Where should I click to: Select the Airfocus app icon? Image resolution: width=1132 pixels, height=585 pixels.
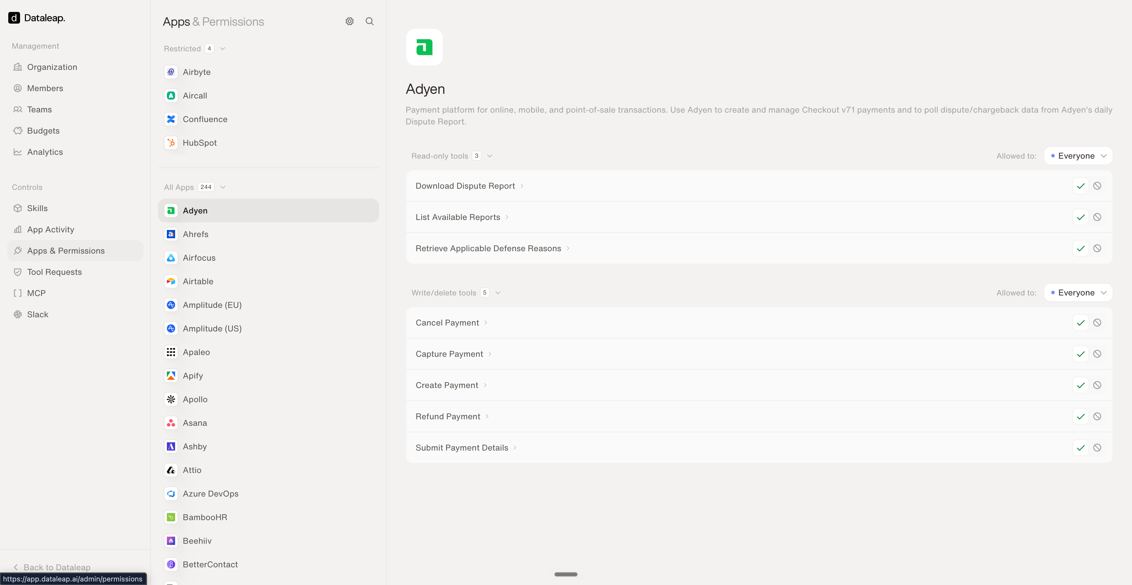click(171, 257)
